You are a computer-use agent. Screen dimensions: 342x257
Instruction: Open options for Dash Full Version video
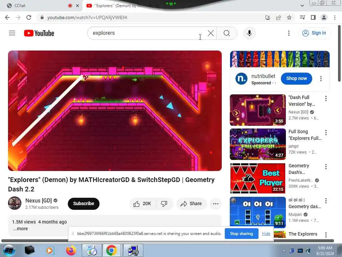click(x=326, y=98)
